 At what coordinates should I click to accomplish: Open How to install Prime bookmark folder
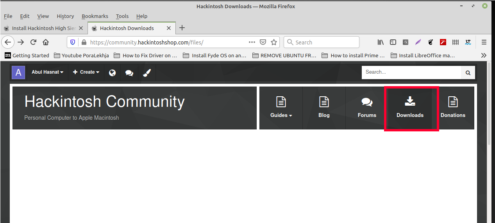pyautogui.click(x=353, y=55)
